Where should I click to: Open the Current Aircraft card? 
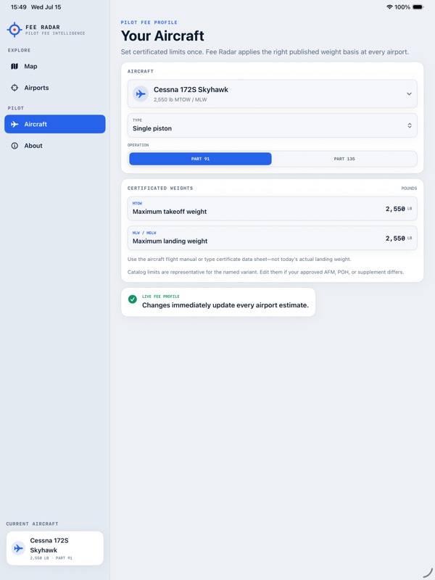click(x=55, y=548)
